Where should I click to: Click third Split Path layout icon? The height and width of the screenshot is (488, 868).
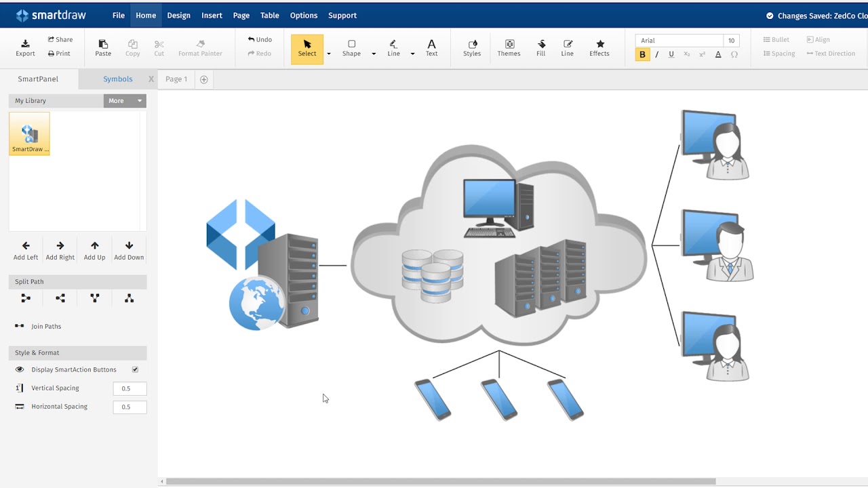[x=95, y=298]
